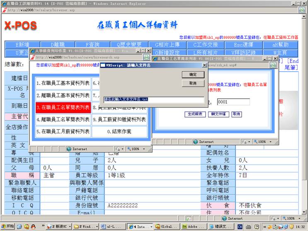Click the 开始 Start button on taskbar
The height and width of the screenshot is (231, 308).
(8, 226)
